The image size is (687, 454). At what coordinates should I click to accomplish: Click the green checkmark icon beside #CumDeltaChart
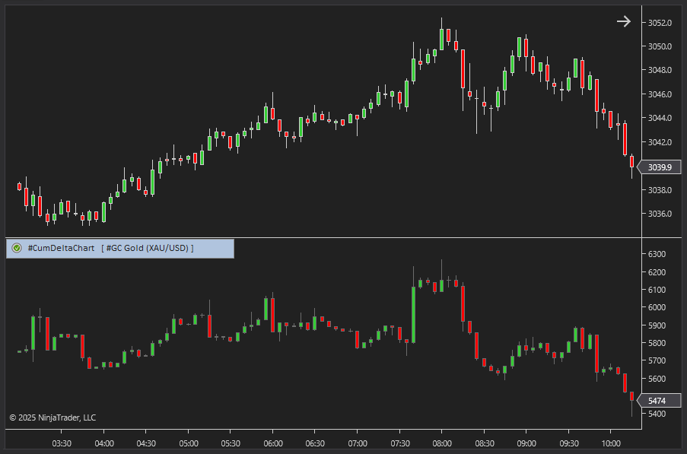click(x=17, y=248)
